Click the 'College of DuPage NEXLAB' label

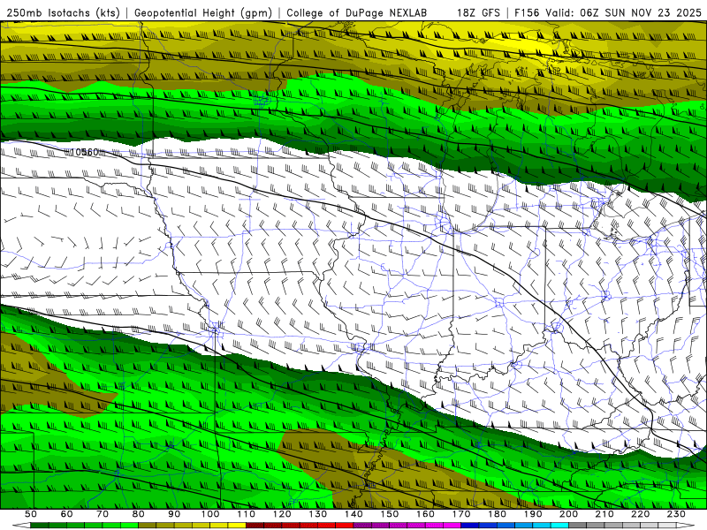coord(357,13)
